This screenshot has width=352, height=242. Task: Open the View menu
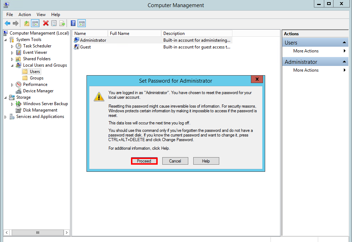click(41, 15)
